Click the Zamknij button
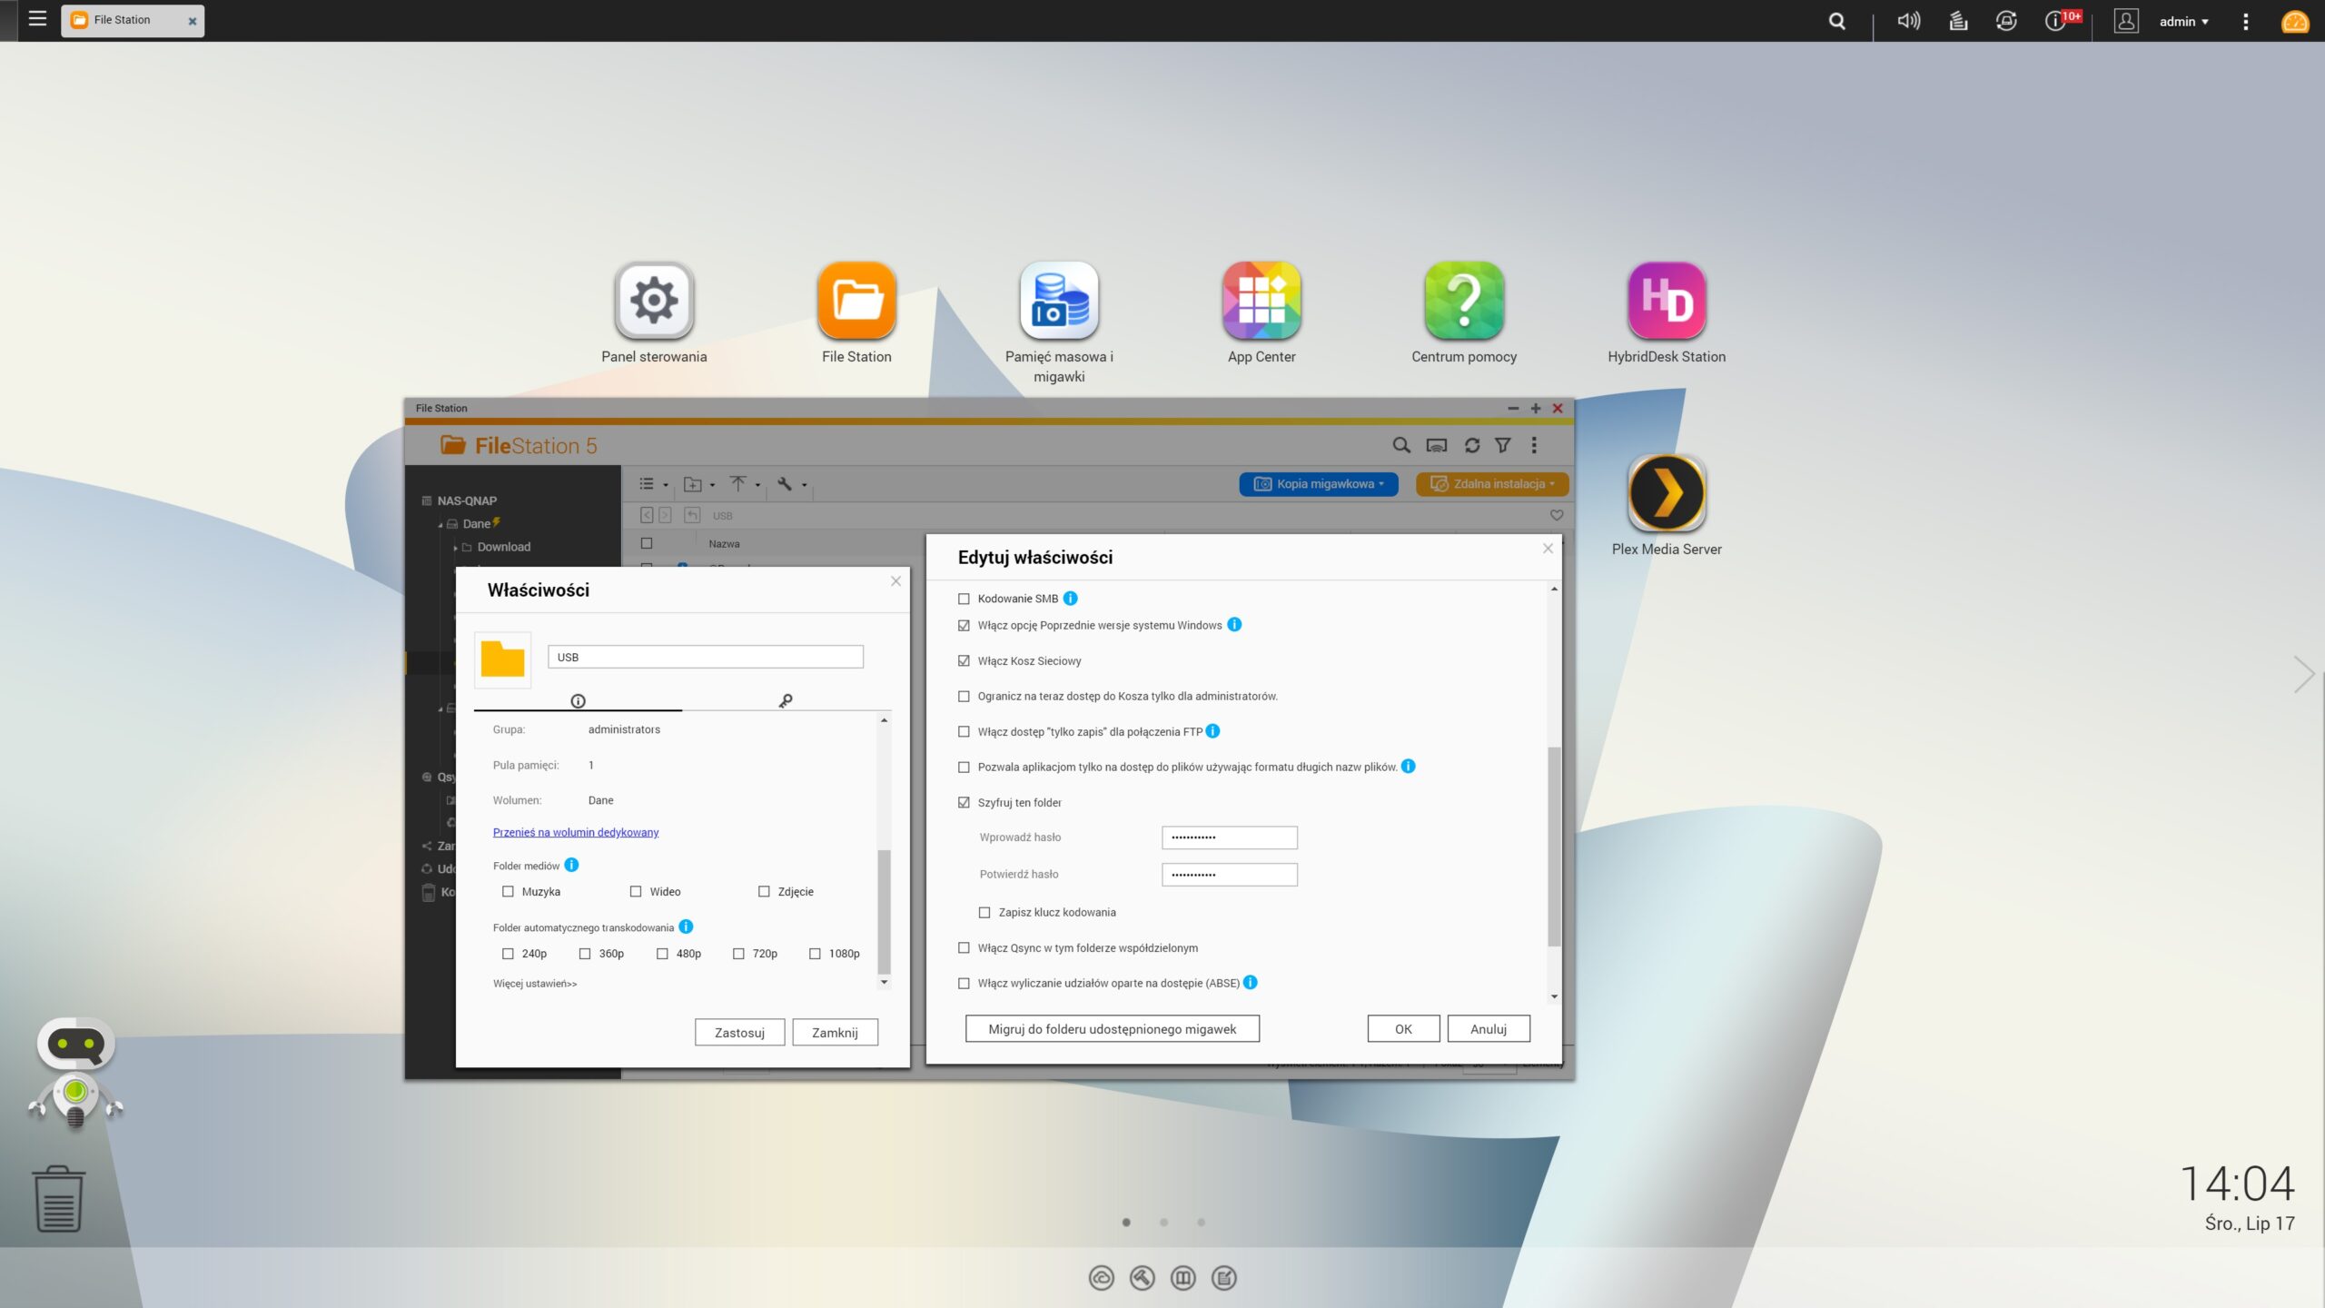The width and height of the screenshot is (2325, 1308). tap(835, 1032)
